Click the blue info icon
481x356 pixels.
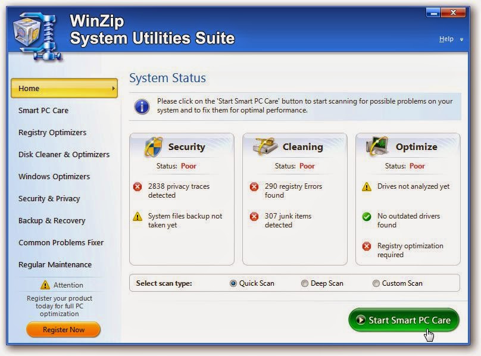[142, 106]
